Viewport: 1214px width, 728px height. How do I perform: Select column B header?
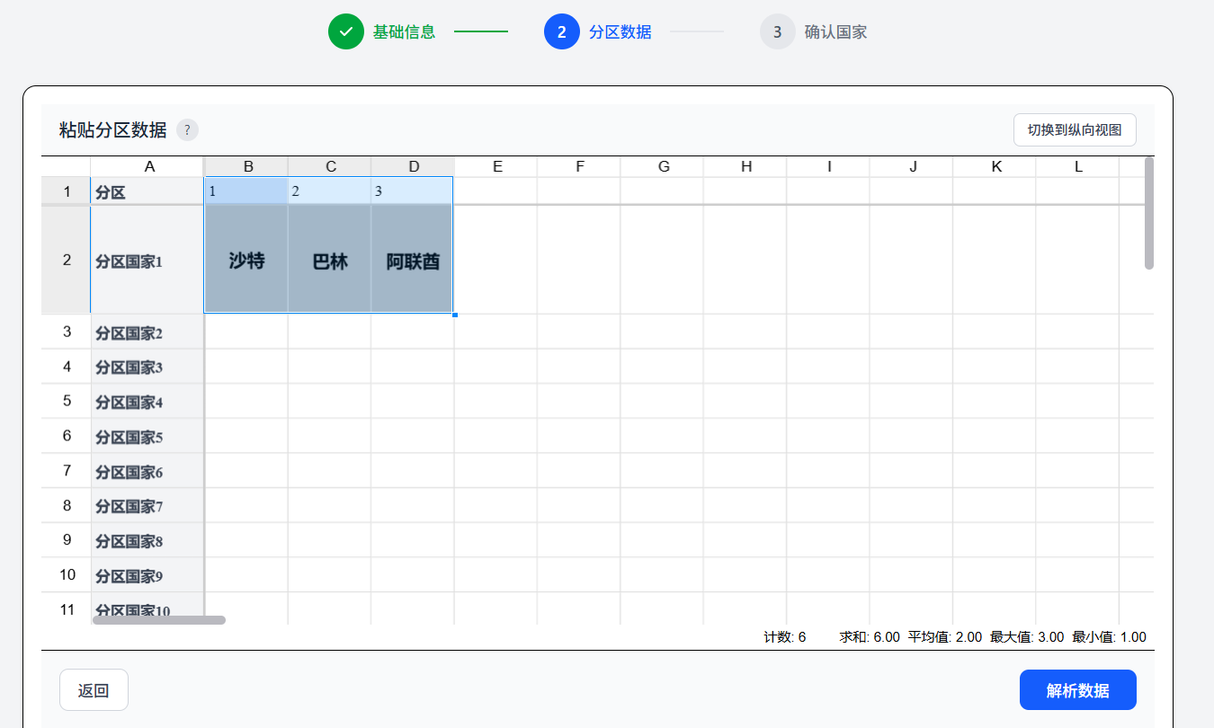[247, 166]
